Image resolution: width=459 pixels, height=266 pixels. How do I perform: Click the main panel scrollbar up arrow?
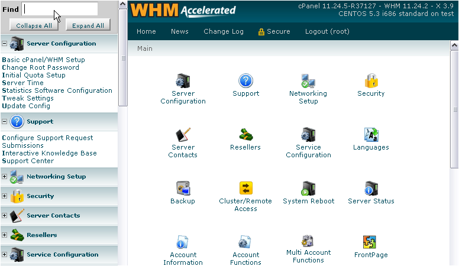click(x=454, y=46)
